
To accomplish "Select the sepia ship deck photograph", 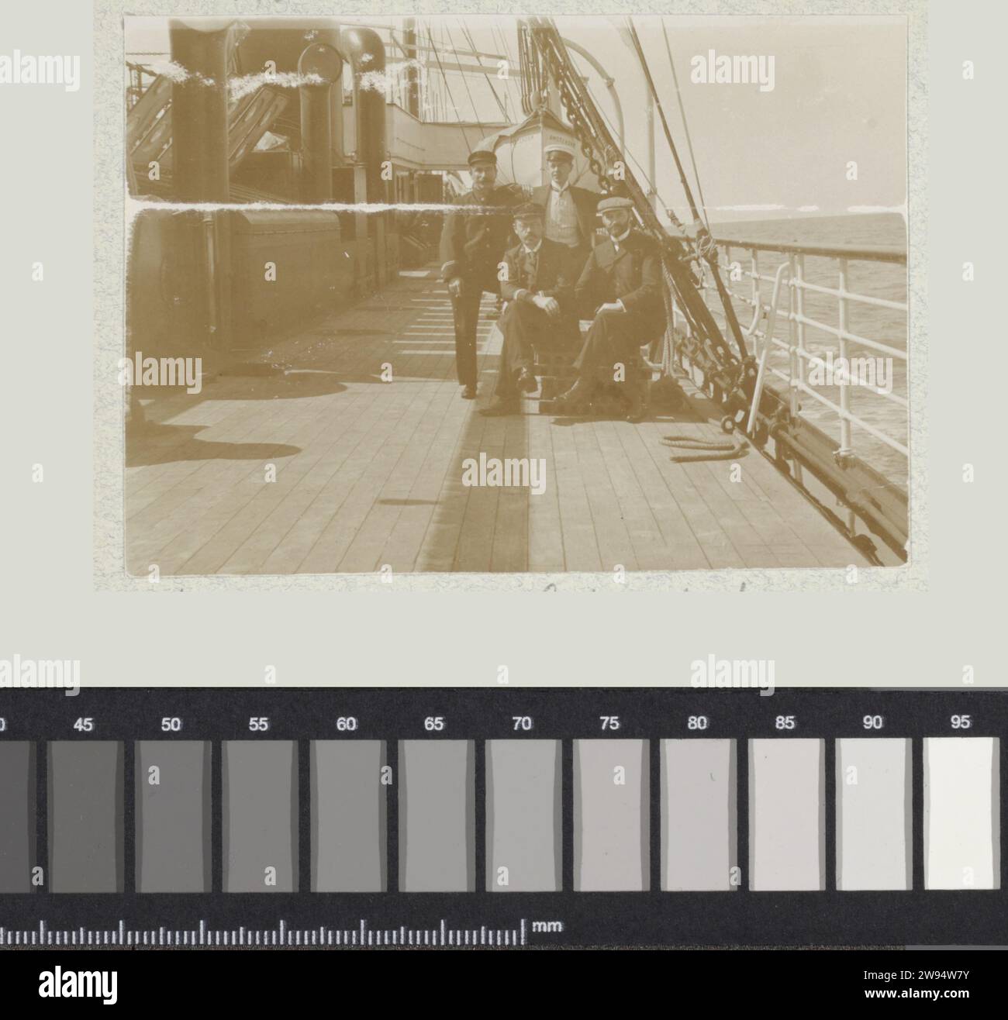I will 515,295.
